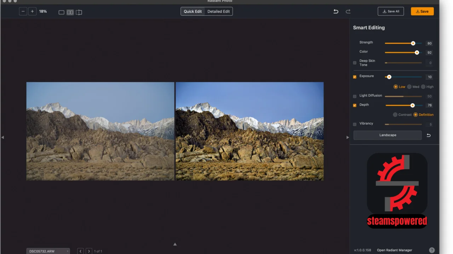Click the "1 of 1" image counter
The image size is (453, 254).
point(98,251)
